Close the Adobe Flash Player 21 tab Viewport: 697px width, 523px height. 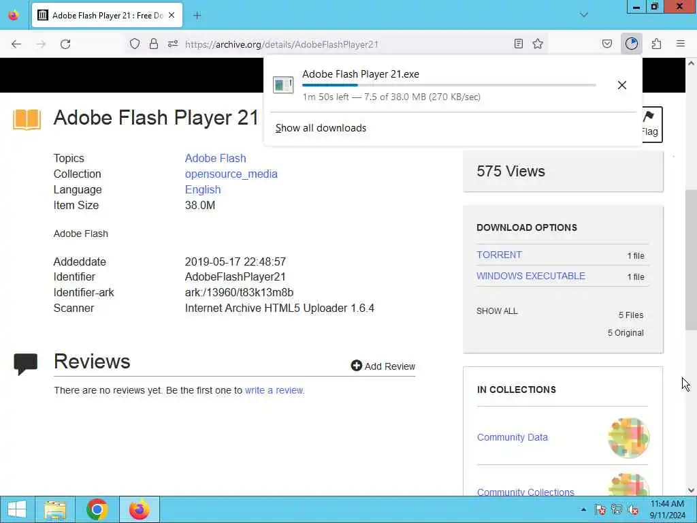[x=172, y=16]
